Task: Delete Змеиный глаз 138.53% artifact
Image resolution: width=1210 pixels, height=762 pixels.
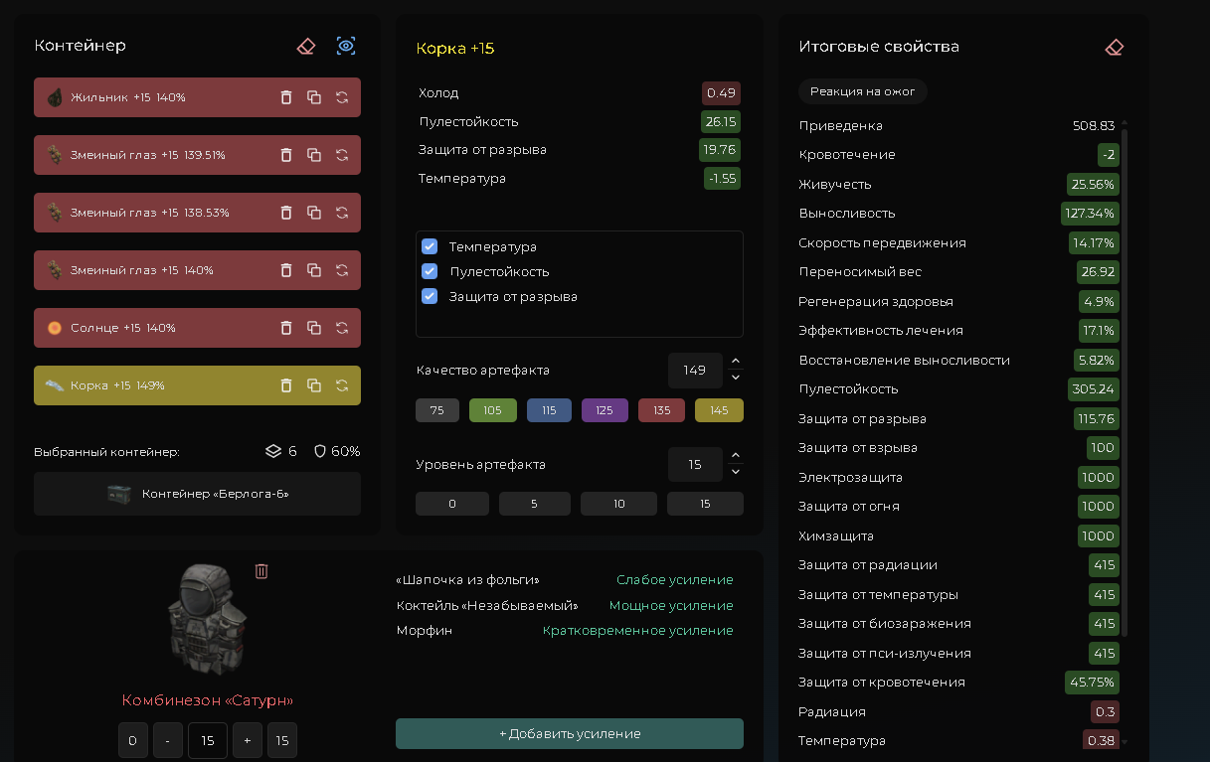Action: [286, 213]
